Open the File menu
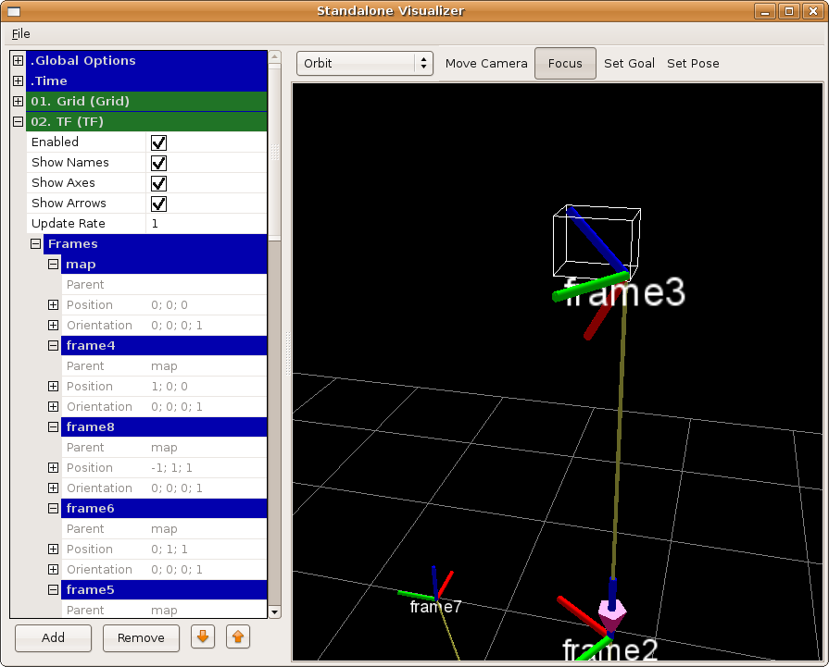Screen dimensions: 829x667 click(x=20, y=34)
